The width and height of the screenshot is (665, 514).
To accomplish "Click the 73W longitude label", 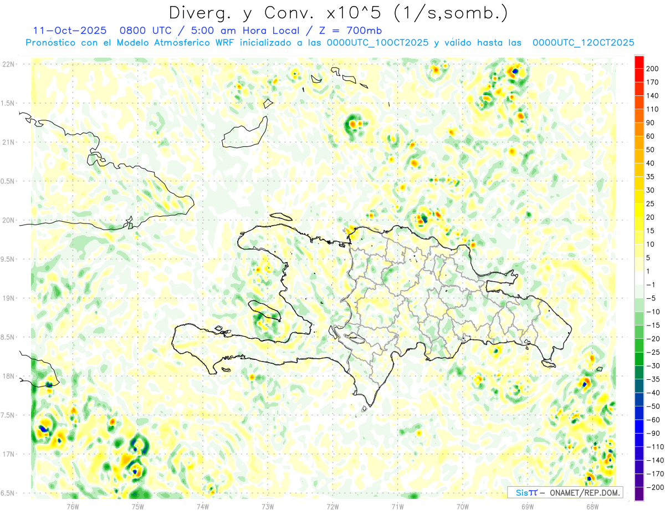I will click(x=268, y=506).
